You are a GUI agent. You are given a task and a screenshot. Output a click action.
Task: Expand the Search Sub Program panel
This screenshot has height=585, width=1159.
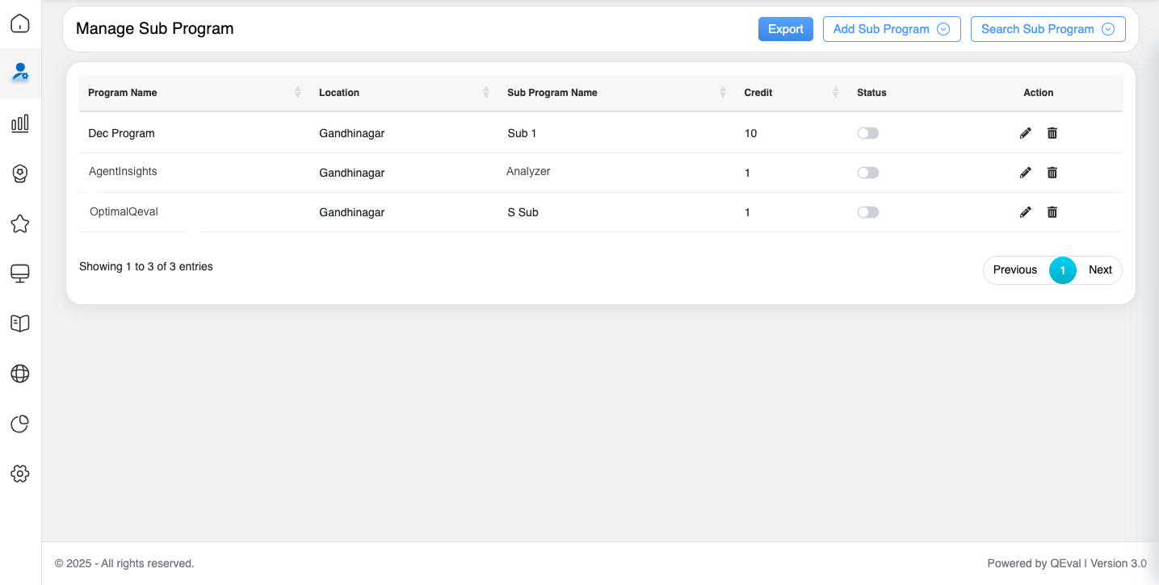click(x=1048, y=29)
